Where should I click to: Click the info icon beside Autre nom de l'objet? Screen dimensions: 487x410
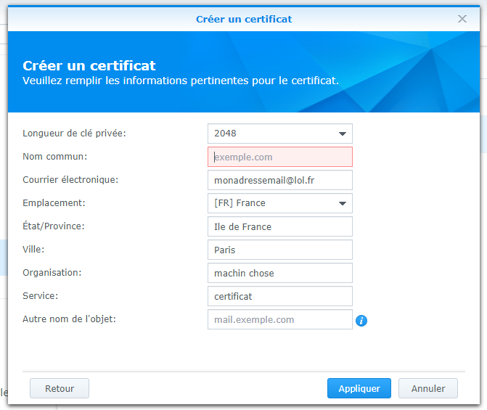click(x=361, y=320)
